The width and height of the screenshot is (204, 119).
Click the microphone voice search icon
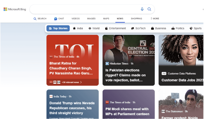coord(142,9)
